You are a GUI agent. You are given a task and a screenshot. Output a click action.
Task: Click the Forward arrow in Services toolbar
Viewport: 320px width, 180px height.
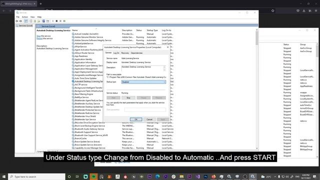[20, 21]
